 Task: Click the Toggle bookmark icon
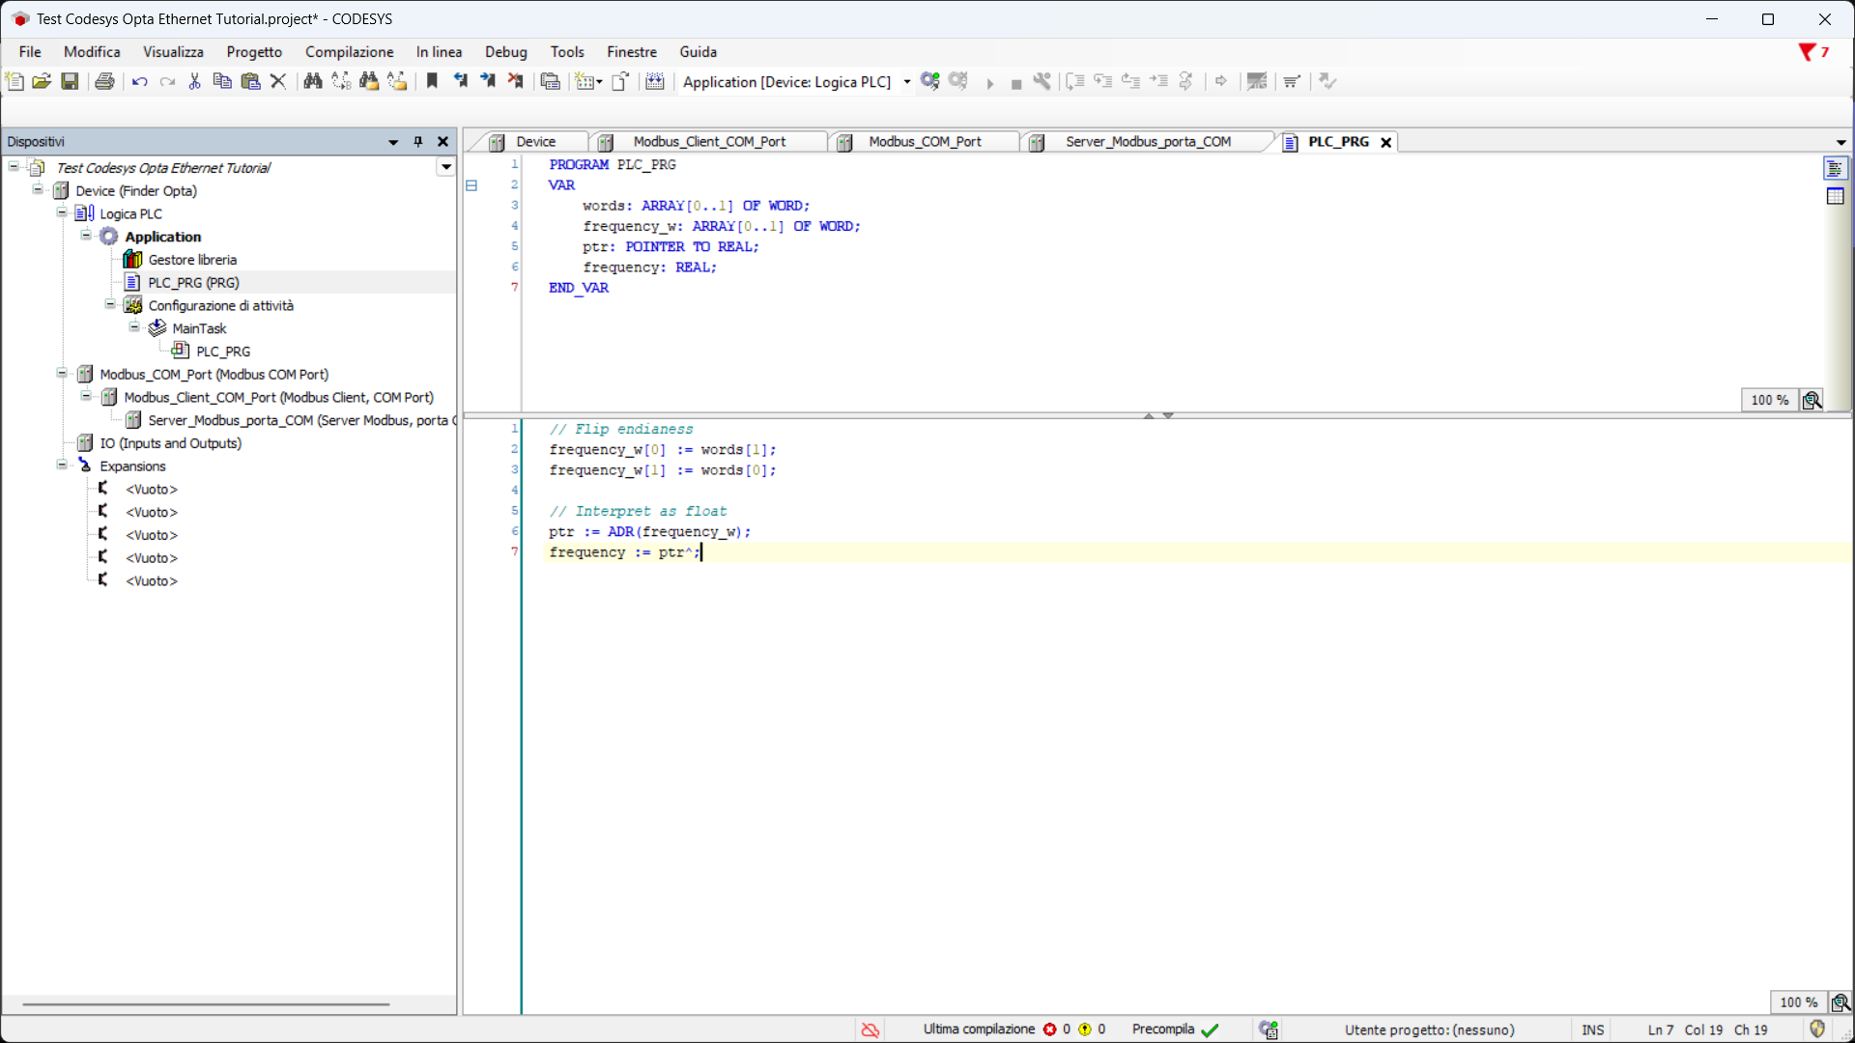point(432,81)
